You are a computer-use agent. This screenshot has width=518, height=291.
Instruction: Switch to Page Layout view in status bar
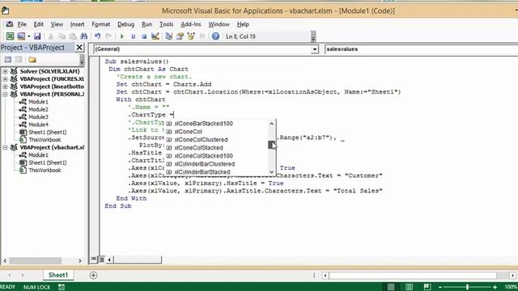409,287
